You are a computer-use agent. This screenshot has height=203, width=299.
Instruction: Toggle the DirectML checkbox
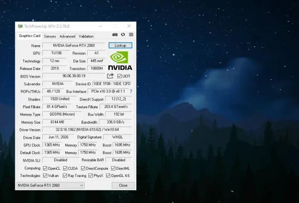point(113,168)
